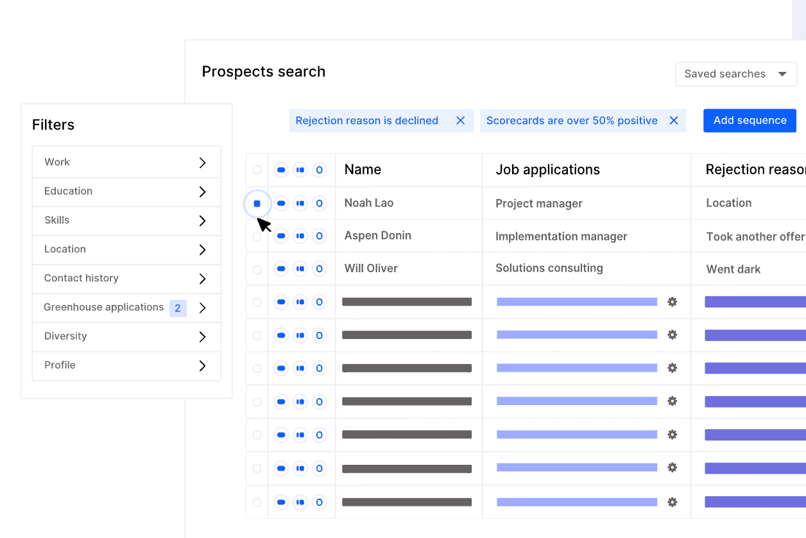
Task: Remove the 'Scorecards are over 50% positive' filter chip
Action: 673,120
